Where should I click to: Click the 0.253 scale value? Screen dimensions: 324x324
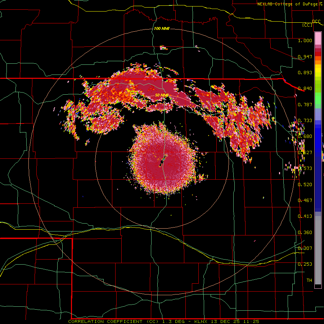(305, 264)
